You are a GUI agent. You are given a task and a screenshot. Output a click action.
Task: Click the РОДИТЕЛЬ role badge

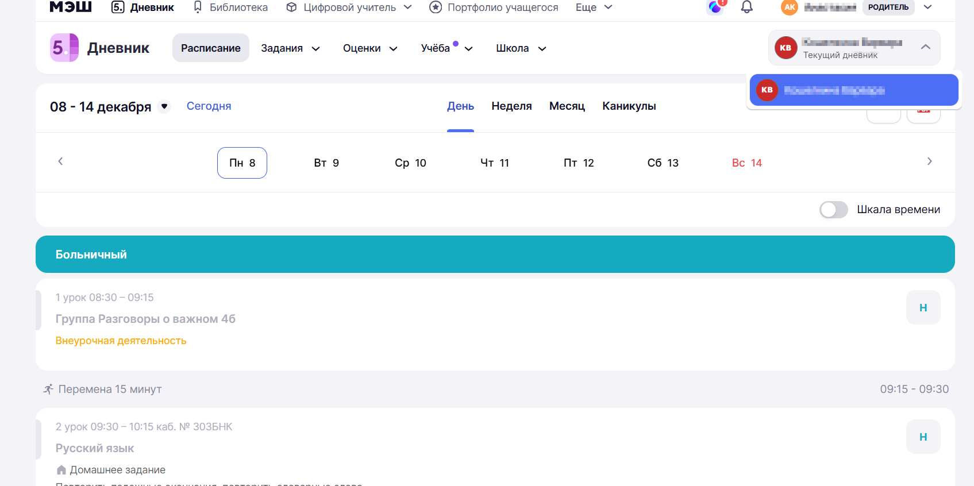[x=888, y=7]
